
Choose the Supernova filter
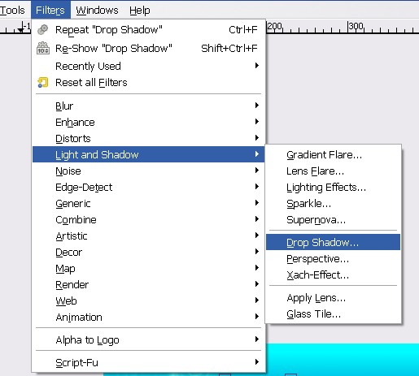[333, 219]
